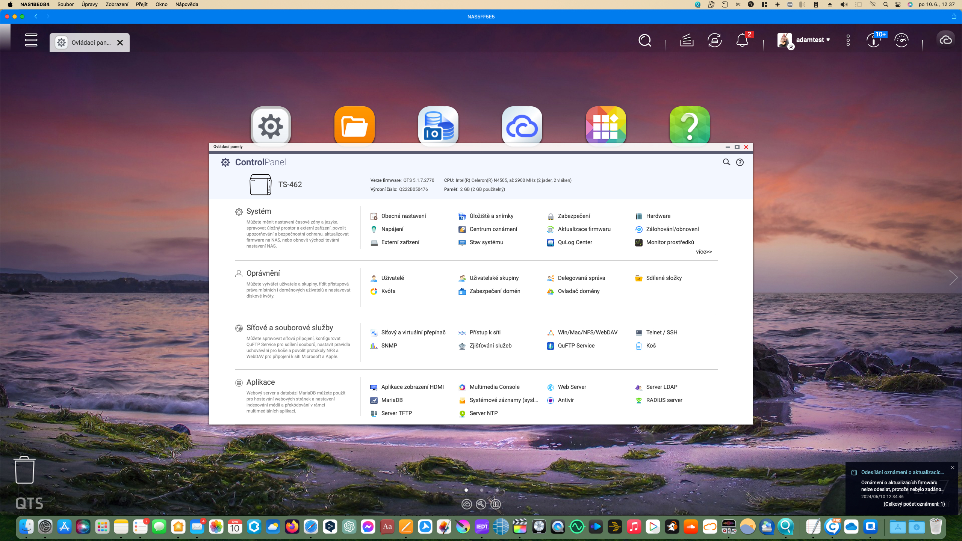The height and width of the screenshot is (541, 962).
Task: Go to next desktop page arrow
Action: [953, 278]
